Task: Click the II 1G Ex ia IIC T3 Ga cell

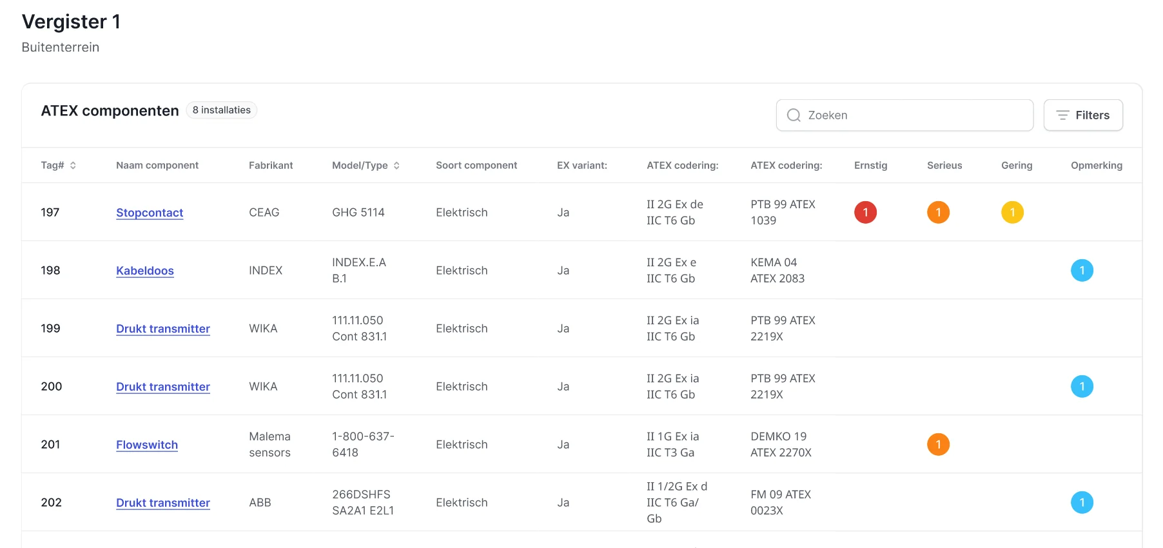Action: 673,444
